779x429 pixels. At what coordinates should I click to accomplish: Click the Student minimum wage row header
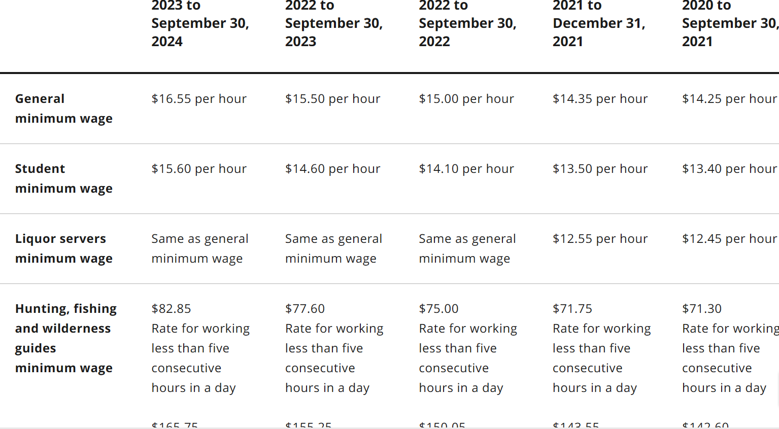point(64,178)
